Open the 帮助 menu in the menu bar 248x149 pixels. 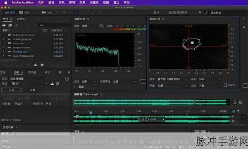point(126,2)
